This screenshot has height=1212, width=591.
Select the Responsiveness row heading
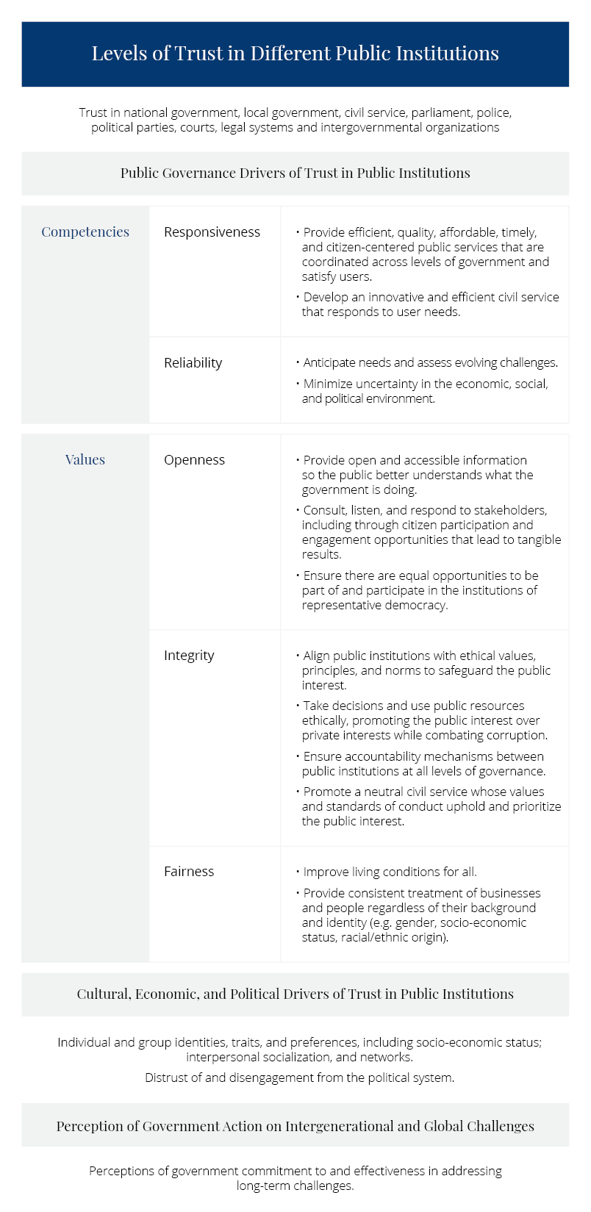click(x=212, y=232)
